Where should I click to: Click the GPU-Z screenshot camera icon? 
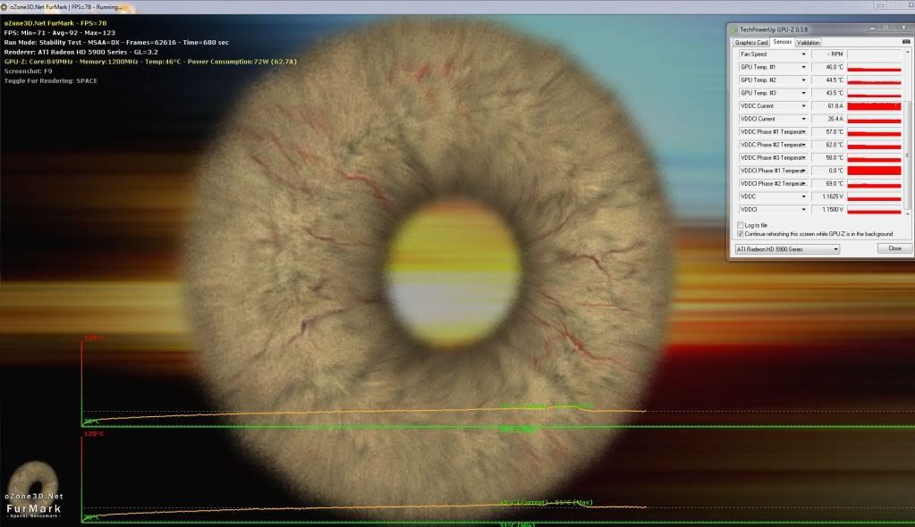[906, 42]
